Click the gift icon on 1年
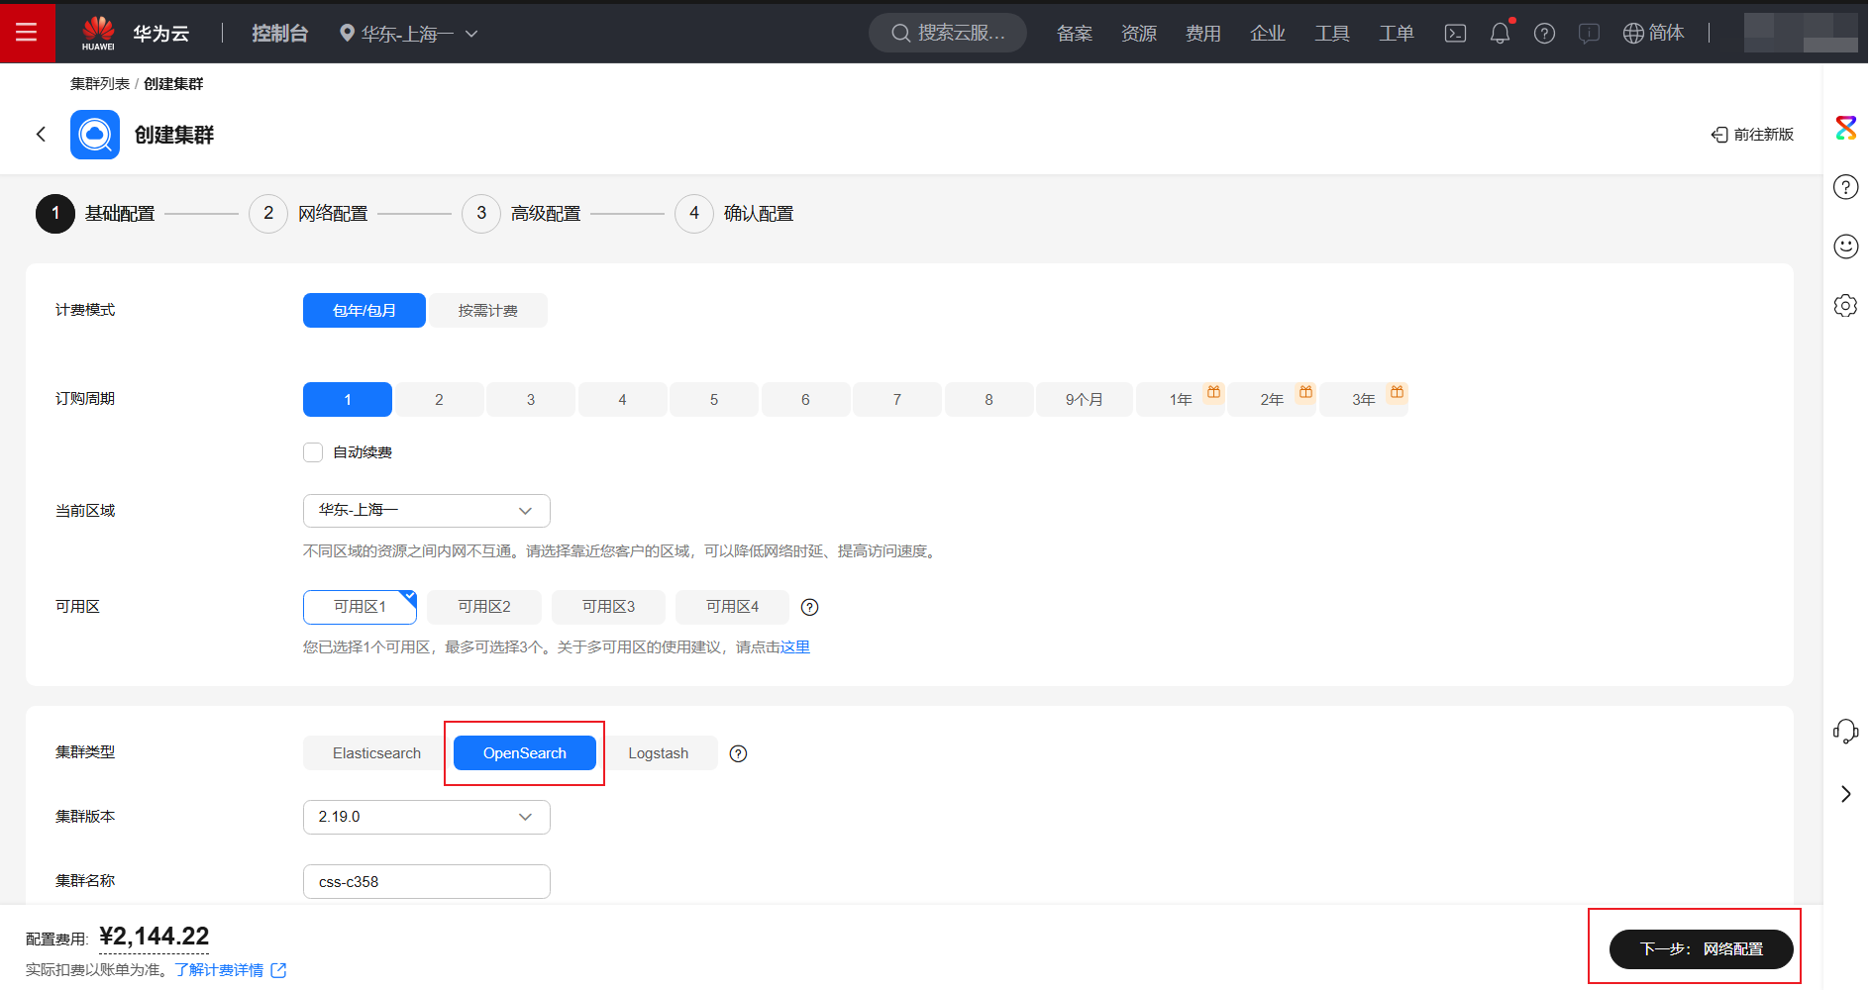Screen dimensions: 1871x990 point(1213,392)
